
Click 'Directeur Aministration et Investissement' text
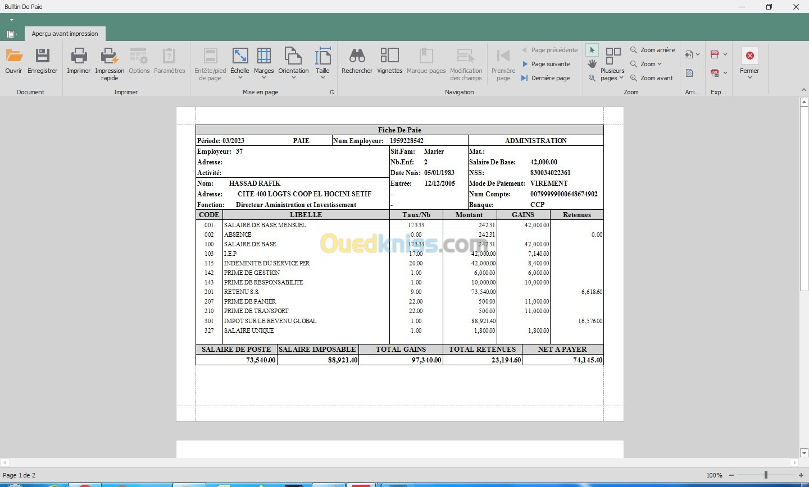pyautogui.click(x=296, y=205)
